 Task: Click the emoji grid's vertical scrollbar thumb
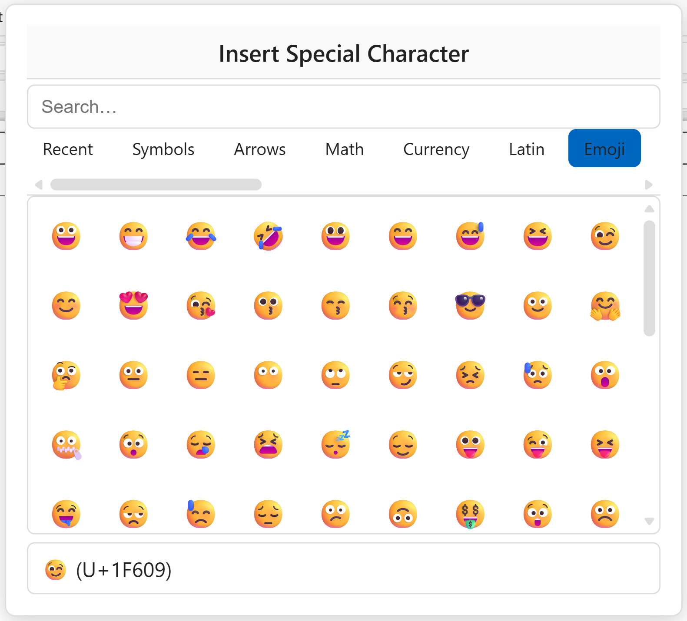[x=649, y=278]
